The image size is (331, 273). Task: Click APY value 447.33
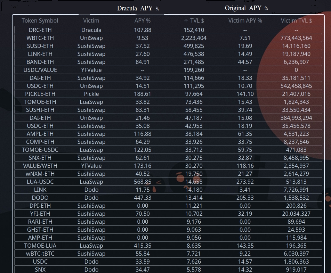click(143, 198)
